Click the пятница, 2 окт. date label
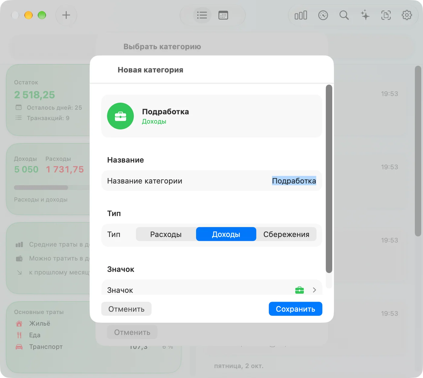 coord(239,366)
